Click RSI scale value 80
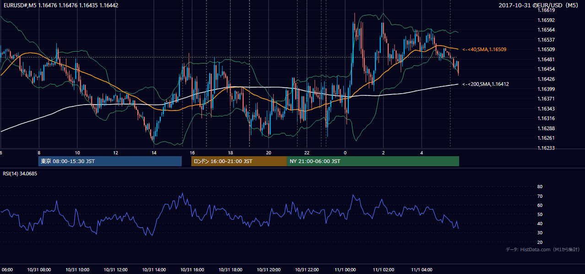 540,187
